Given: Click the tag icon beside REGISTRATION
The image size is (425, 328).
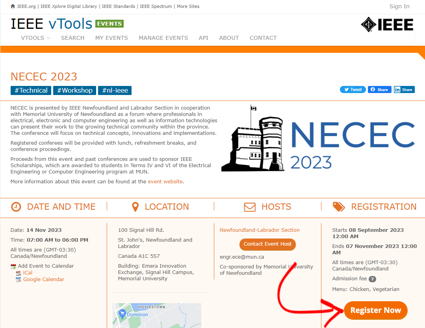Looking at the screenshot, I should (x=339, y=207).
